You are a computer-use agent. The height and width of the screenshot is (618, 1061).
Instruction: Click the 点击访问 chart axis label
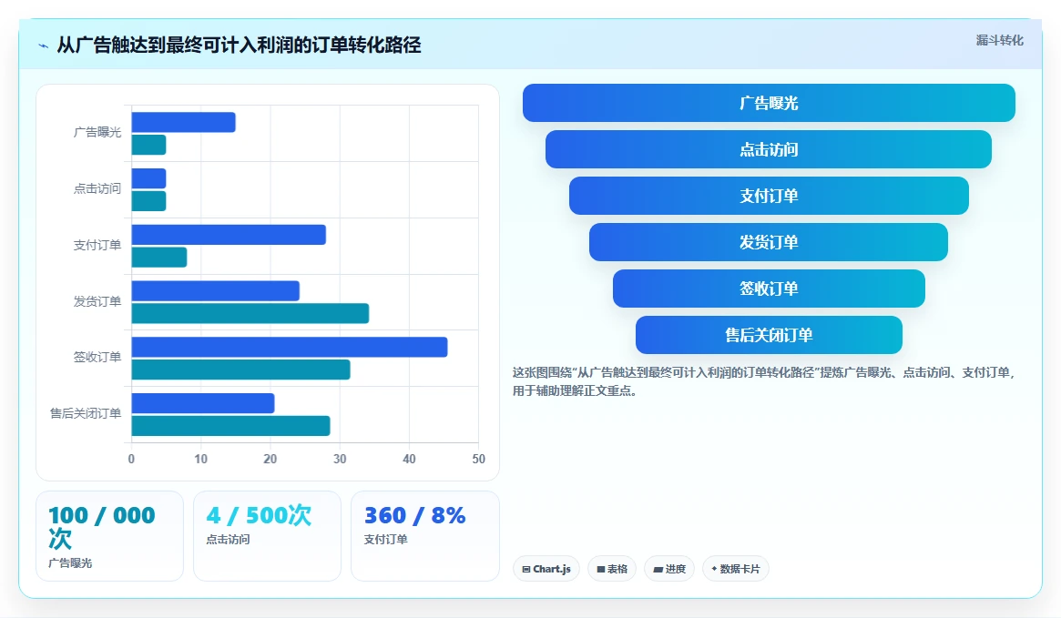[97, 188]
